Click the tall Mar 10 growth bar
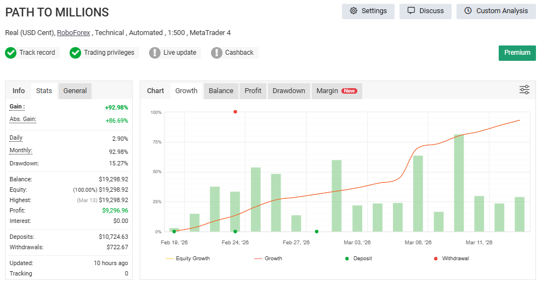 [459, 183]
